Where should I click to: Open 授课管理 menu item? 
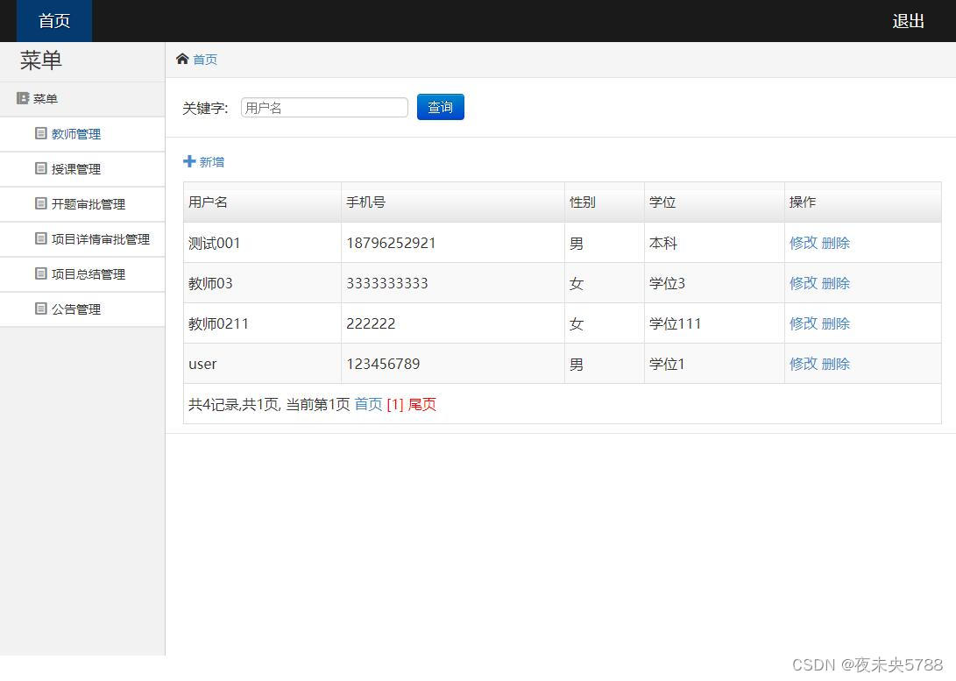76,169
